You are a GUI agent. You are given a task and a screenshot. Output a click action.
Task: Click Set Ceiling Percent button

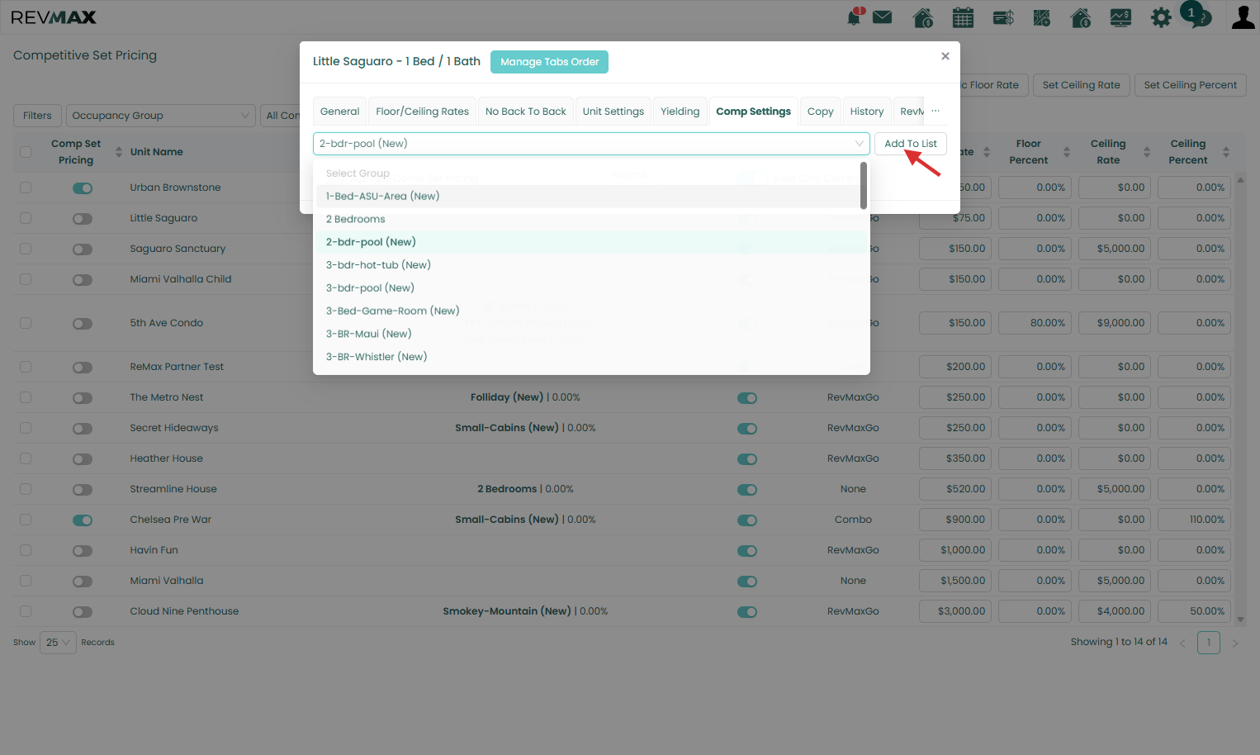pos(1191,85)
